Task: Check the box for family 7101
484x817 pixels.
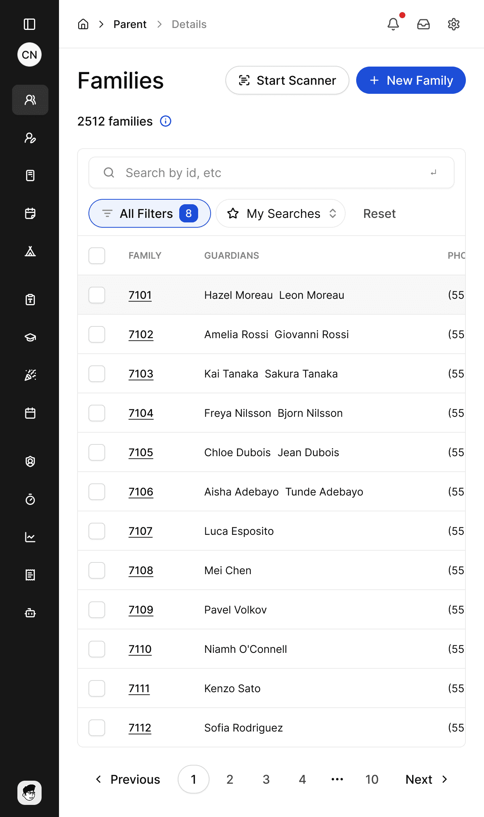Action: (x=97, y=295)
